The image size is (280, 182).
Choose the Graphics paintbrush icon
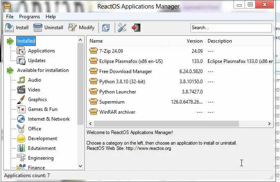[x=21, y=100]
